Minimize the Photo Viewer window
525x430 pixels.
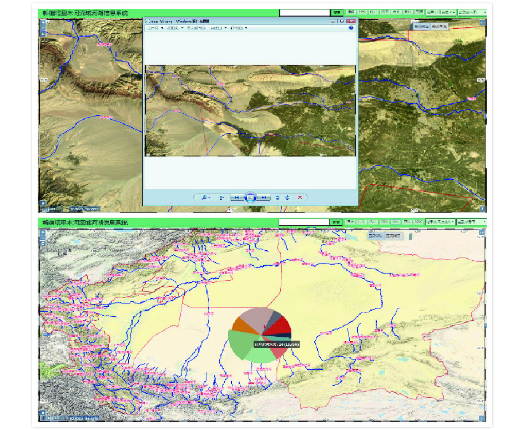(333, 22)
